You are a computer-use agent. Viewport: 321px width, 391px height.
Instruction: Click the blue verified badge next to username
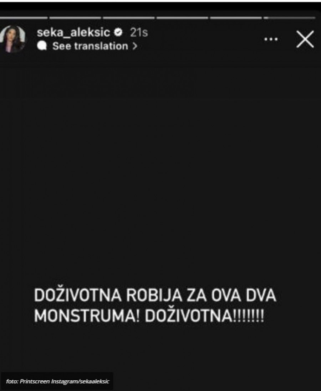click(x=118, y=32)
